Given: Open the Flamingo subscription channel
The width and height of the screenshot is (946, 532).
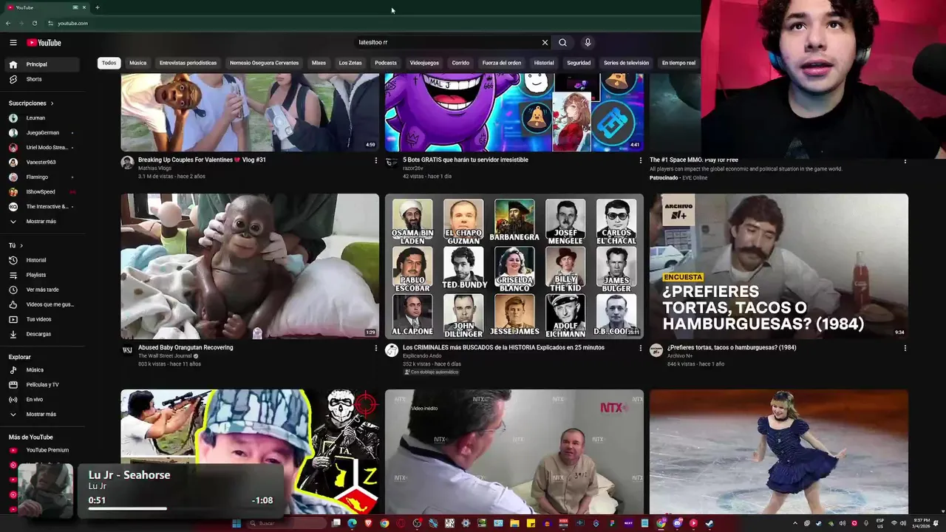Looking at the screenshot, I should pyautogui.click(x=42, y=177).
